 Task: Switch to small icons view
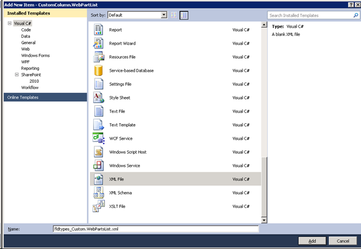pos(174,15)
